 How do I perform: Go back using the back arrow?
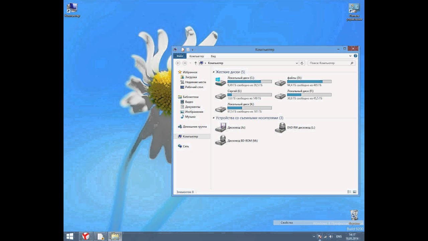[178, 63]
